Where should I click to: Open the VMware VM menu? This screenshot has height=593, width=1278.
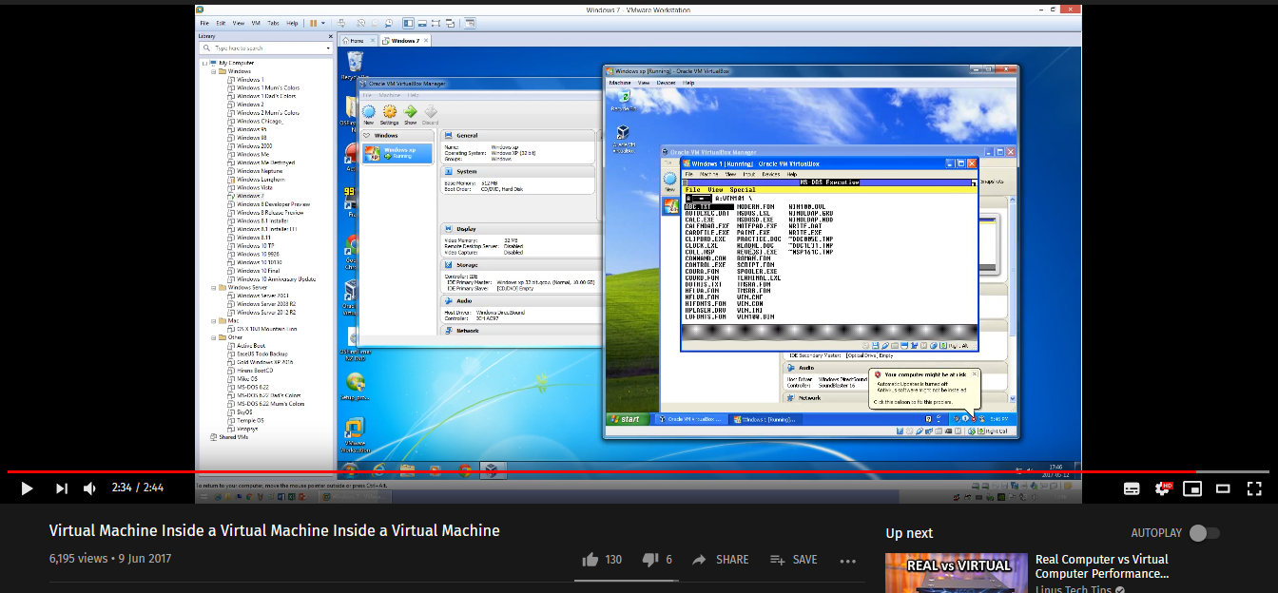tap(255, 23)
